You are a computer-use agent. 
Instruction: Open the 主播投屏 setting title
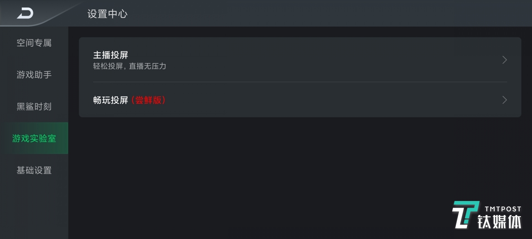110,55
